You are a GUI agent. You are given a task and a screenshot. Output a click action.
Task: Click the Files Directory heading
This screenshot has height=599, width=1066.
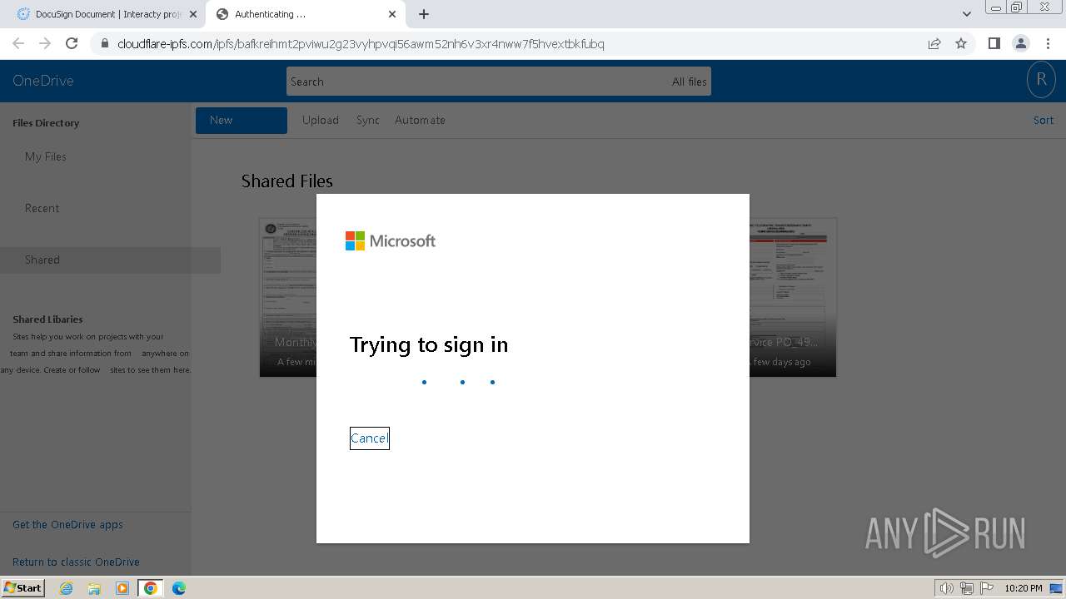click(46, 123)
